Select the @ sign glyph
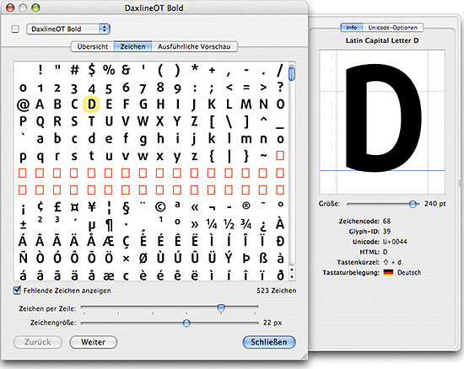This screenshot has width=464, height=369. [23, 104]
